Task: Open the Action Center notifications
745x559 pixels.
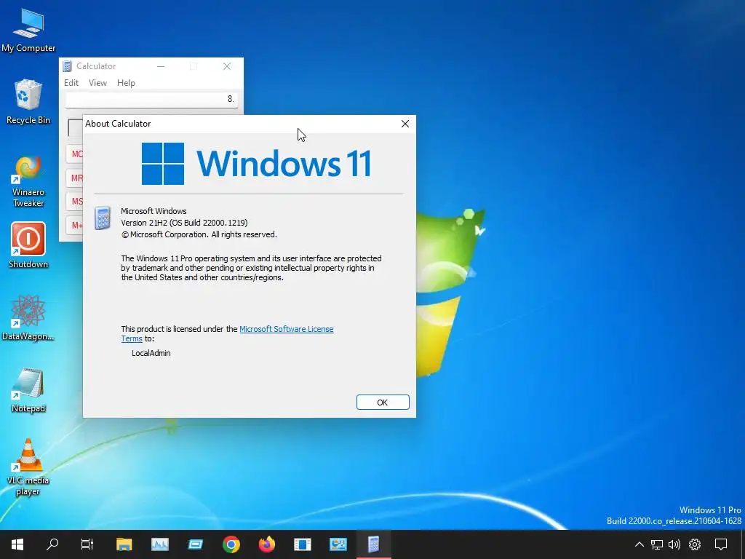Action: click(x=721, y=544)
